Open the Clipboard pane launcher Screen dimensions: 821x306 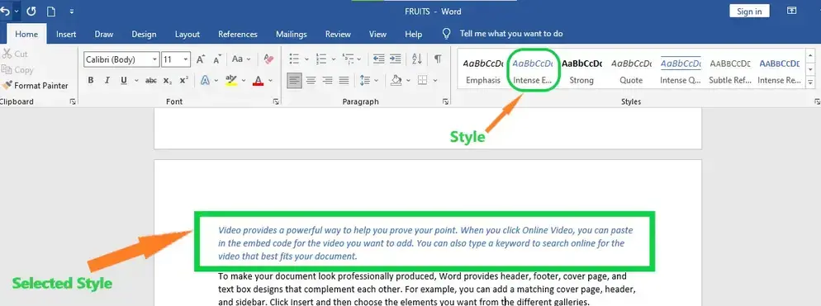coord(73,102)
